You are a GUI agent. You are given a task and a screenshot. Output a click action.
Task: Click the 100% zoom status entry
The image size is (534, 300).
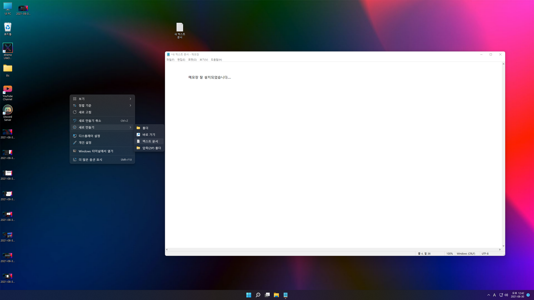[x=449, y=254]
